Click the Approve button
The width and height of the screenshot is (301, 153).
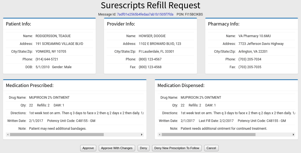click(x=88, y=148)
